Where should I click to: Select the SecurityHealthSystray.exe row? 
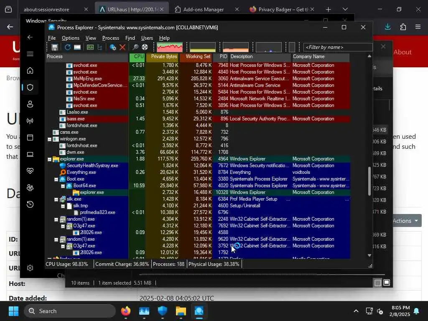click(x=198, y=166)
